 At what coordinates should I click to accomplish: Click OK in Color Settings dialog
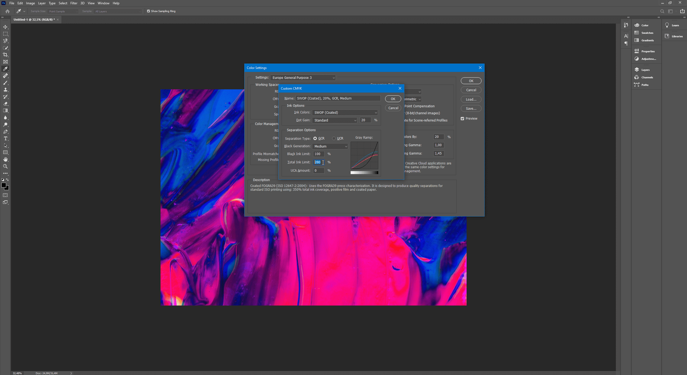point(471,81)
